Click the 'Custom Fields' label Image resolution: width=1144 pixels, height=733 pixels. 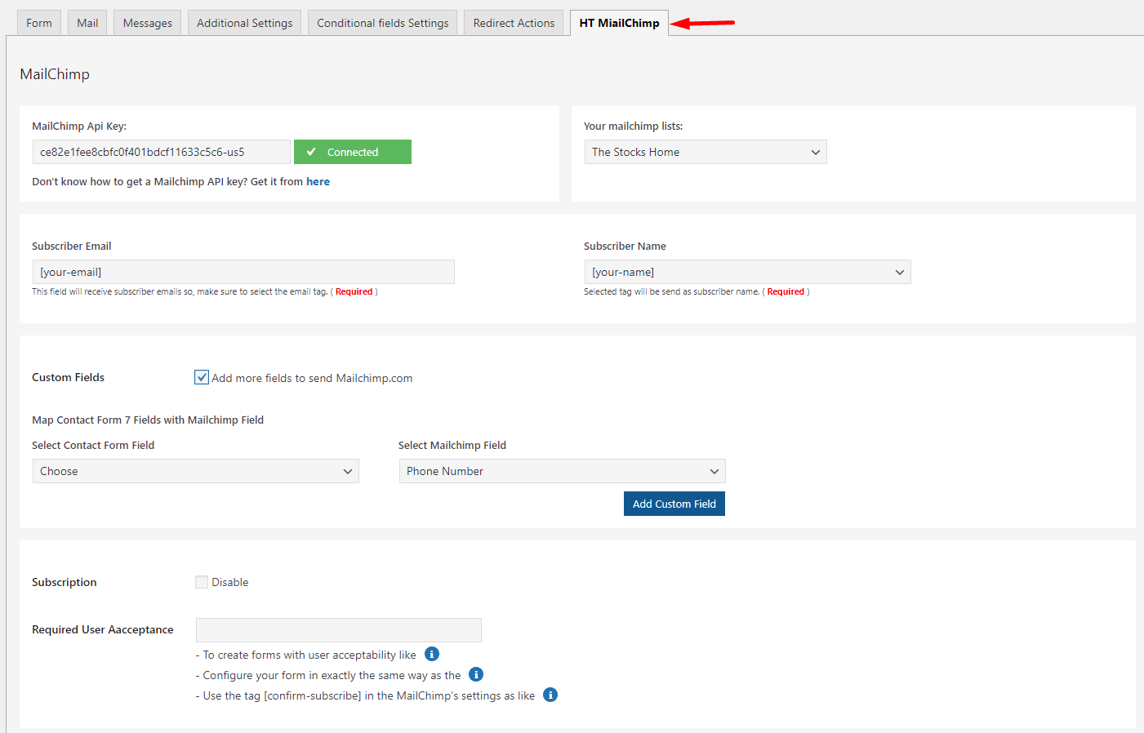point(68,377)
